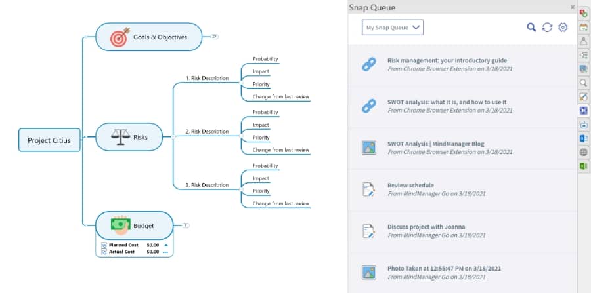591x293 pixels.
Task: Open the SWOT analysis link item
Action: pyautogui.click(x=447, y=102)
